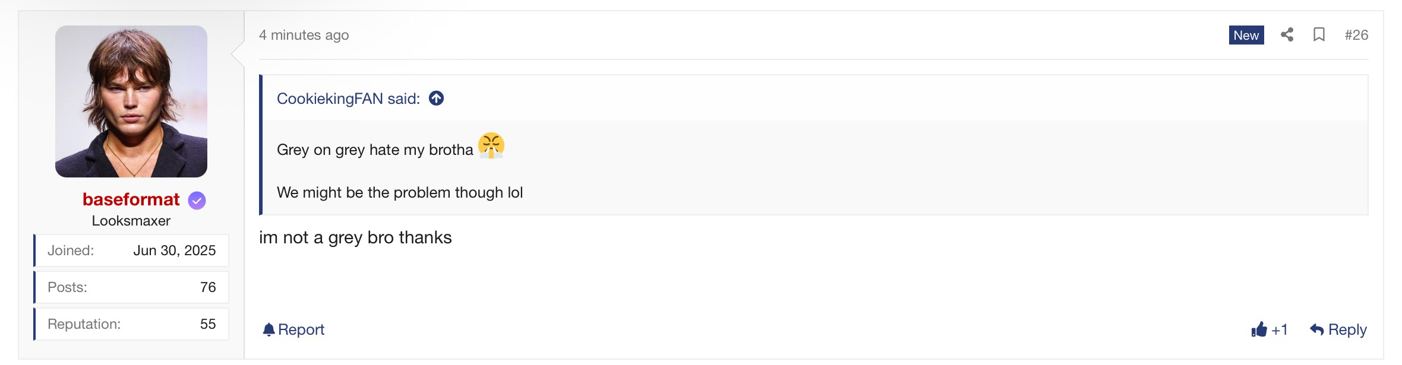This screenshot has height=365, width=1402.
Task: Click the Looksmaxer user title
Action: [x=131, y=221]
